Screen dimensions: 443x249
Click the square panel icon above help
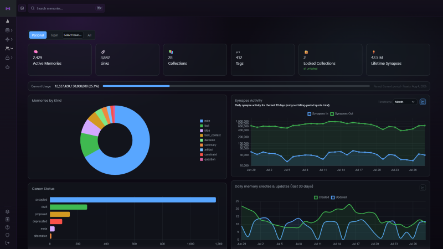(x=7, y=219)
